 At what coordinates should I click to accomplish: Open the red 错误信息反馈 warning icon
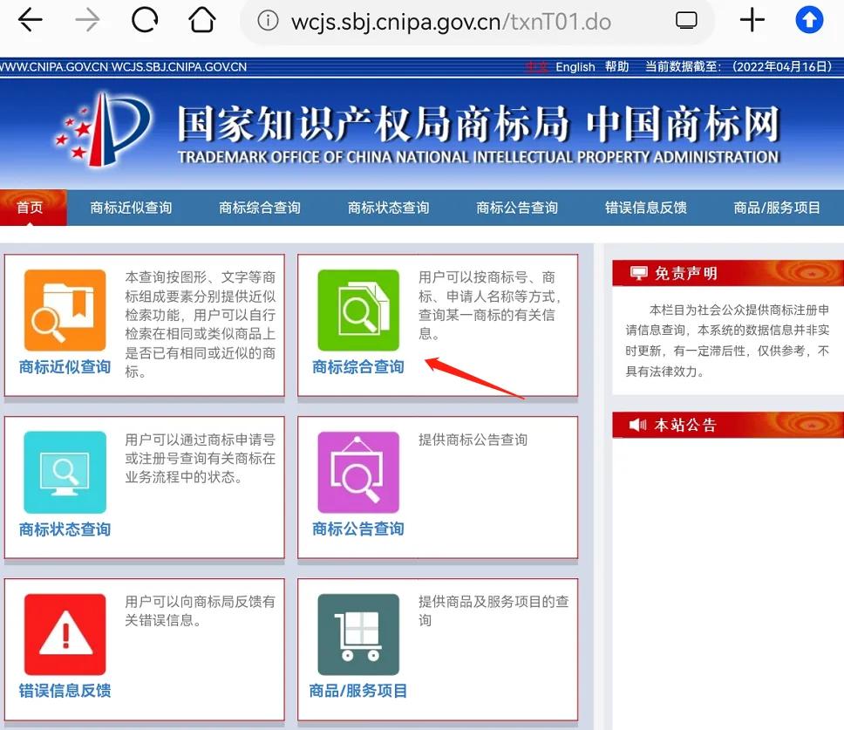coord(65,634)
